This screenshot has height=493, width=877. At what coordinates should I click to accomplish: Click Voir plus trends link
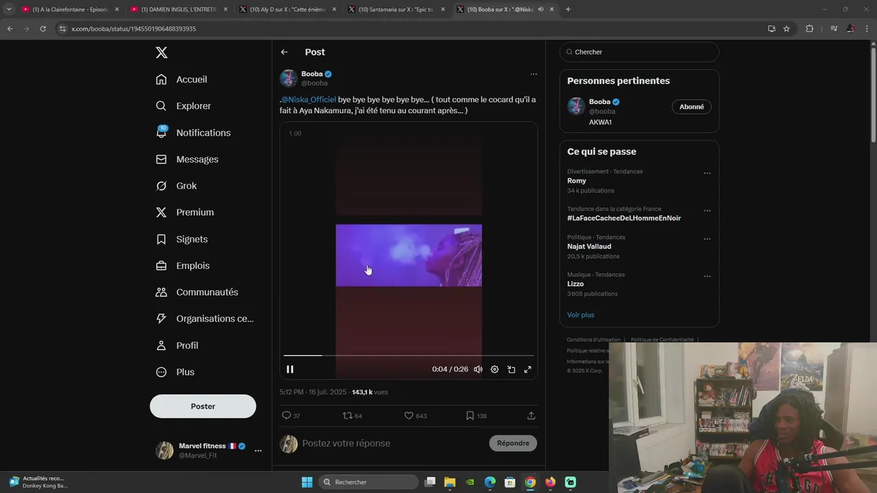click(x=580, y=315)
